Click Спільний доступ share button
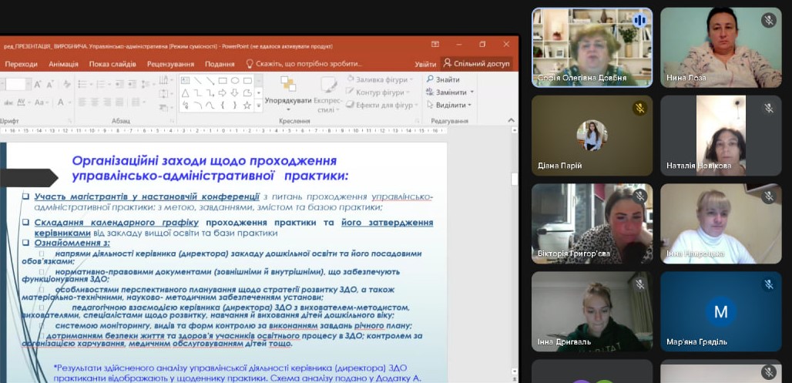The width and height of the screenshot is (792, 383). click(476, 64)
